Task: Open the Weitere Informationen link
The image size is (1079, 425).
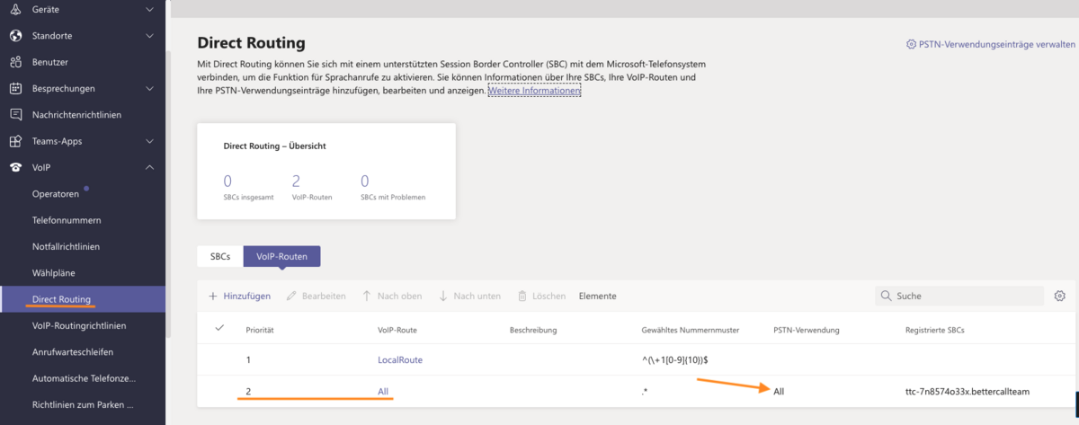Action: (x=534, y=91)
